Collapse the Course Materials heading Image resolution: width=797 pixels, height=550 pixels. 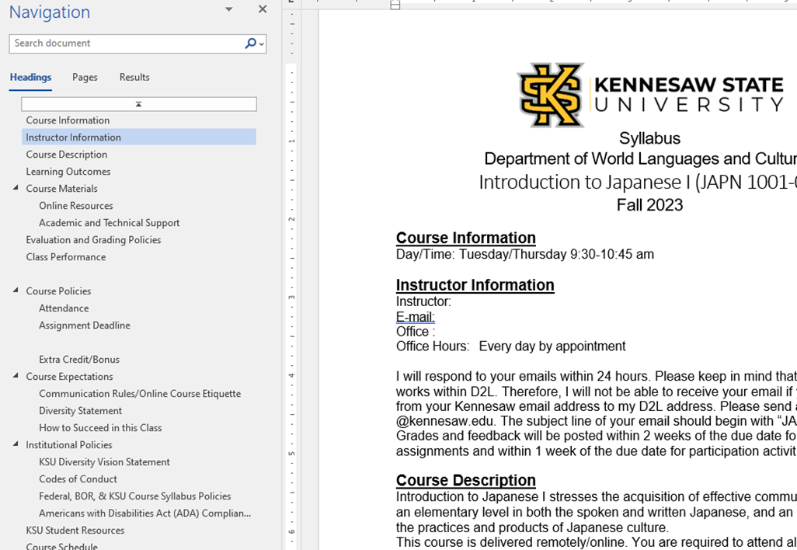(x=16, y=188)
